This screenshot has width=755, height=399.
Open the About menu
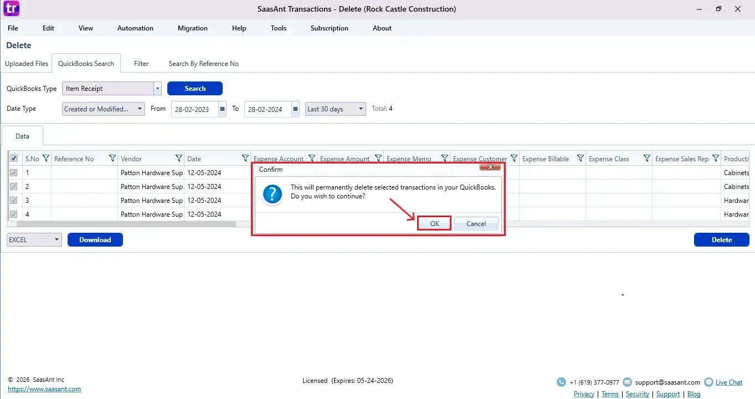pyautogui.click(x=382, y=28)
